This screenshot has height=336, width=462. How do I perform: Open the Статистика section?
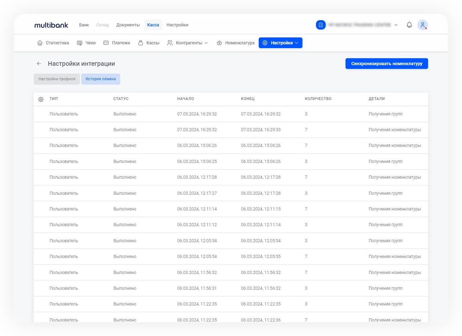(x=57, y=43)
